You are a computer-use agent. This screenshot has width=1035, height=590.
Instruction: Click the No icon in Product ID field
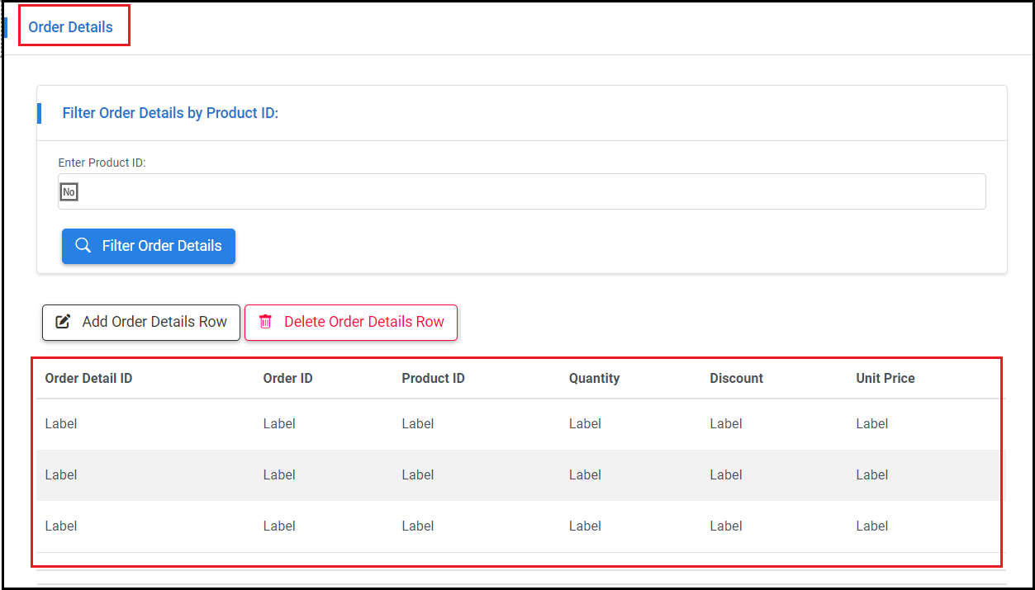(69, 192)
